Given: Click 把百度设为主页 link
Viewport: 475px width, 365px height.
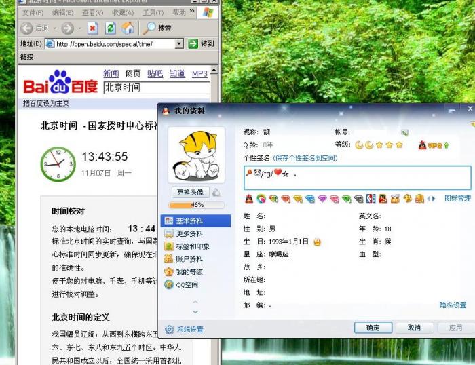Looking at the screenshot, I should (46, 104).
